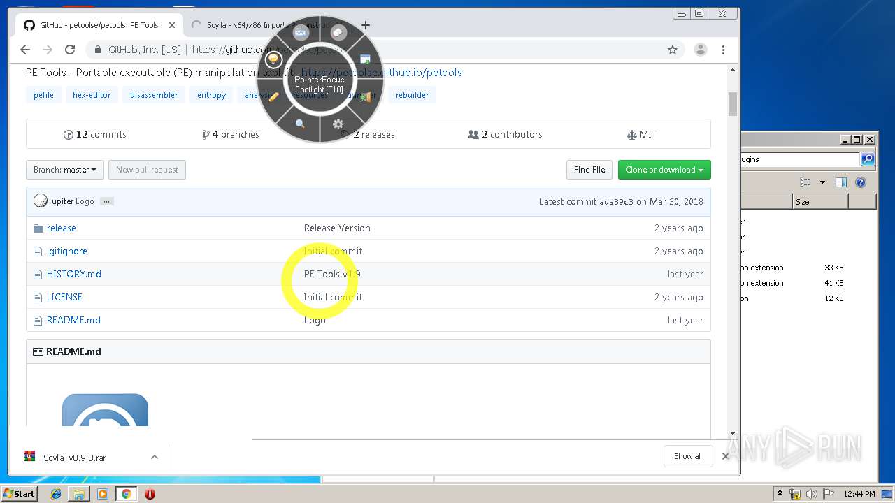Image resolution: width=895 pixels, height=503 pixels.
Task: Reload the GitHub page
Action: [x=70, y=50]
